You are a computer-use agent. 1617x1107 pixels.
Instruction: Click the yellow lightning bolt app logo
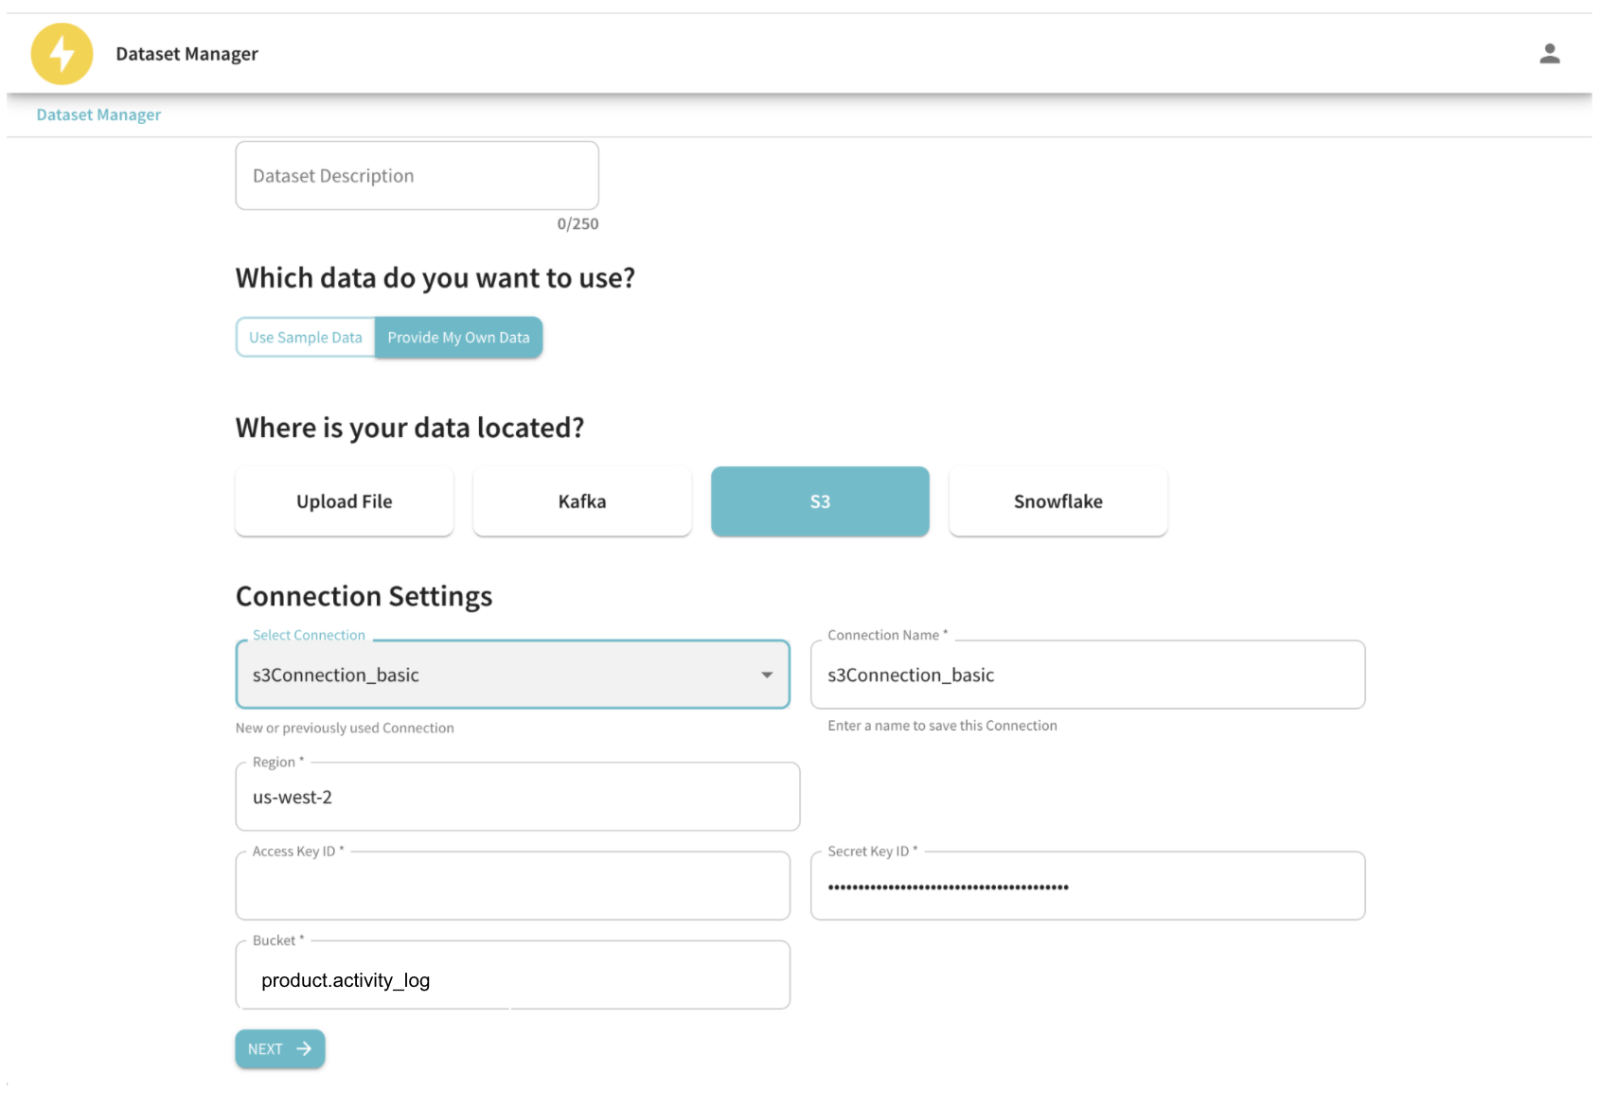pos(61,54)
